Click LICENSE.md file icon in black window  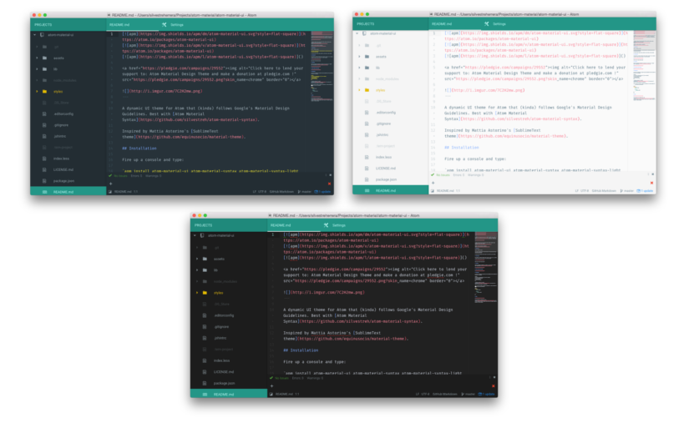[x=205, y=372]
